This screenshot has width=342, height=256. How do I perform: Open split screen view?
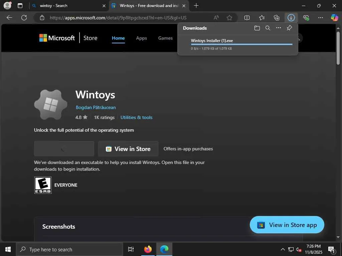(x=247, y=18)
